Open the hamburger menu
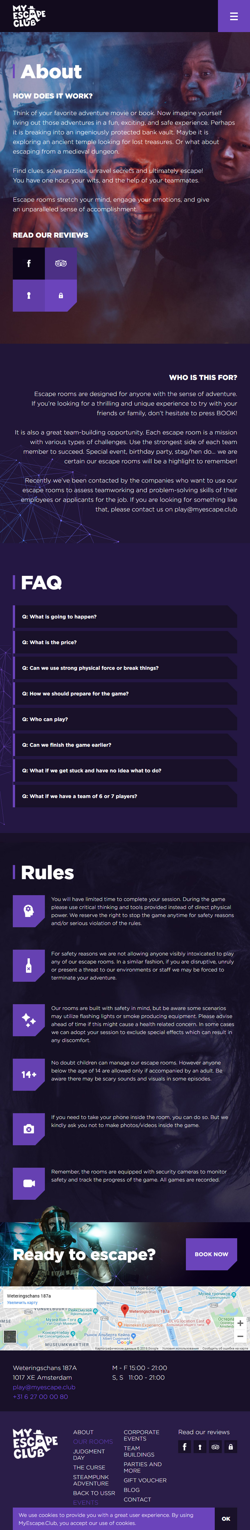This screenshot has height=1530, width=250. tap(234, 16)
